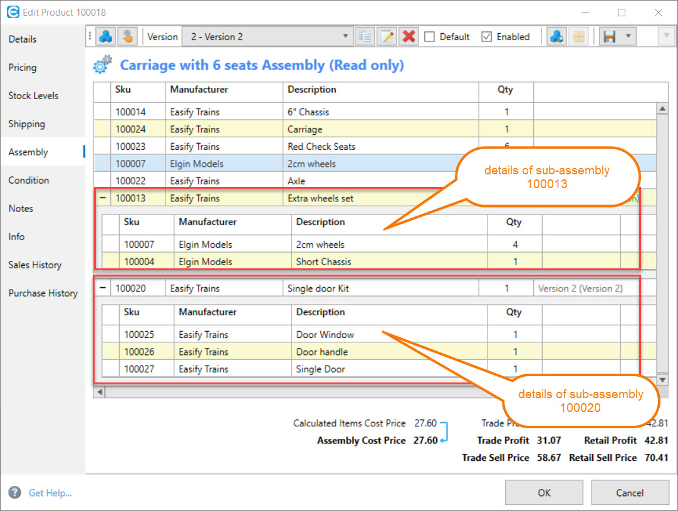Click the Trade Profit value 31.07
This screenshot has width=678, height=511.
click(549, 440)
